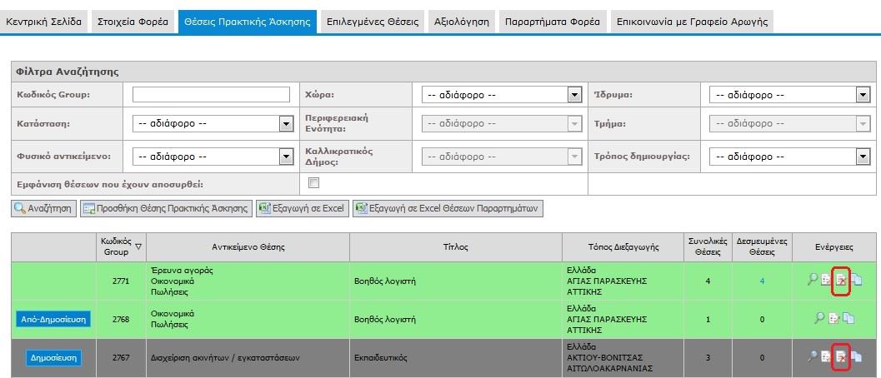Click group code cell 2767

coord(121,357)
